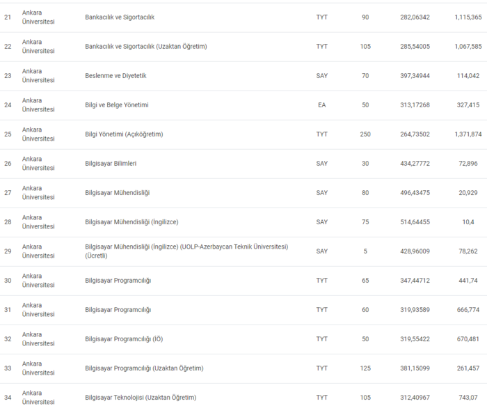487x406 pixels.
Task: Click Bilgisayar Programcılığı (İÖ) program
Action: pyautogui.click(x=124, y=339)
